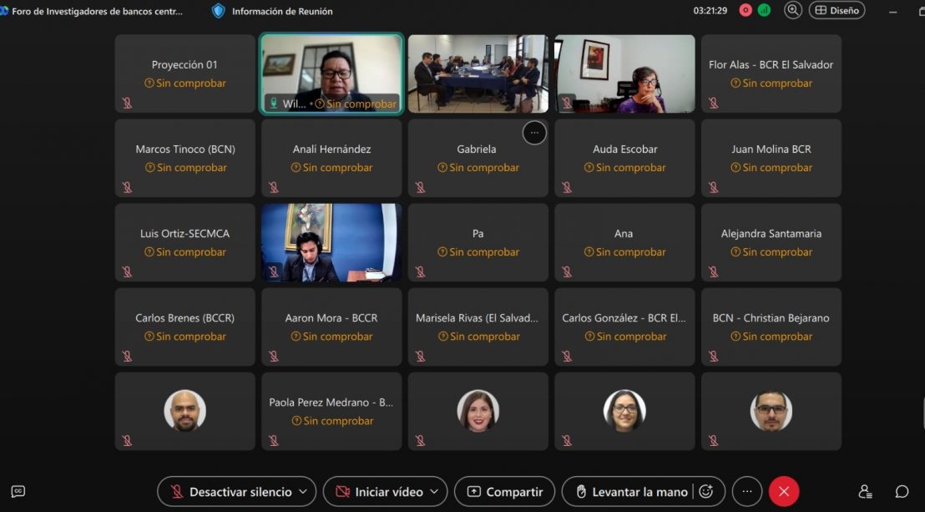The image size is (925, 512).
Task: Open the more options ellipsis in toolbar
Action: (x=747, y=491)
